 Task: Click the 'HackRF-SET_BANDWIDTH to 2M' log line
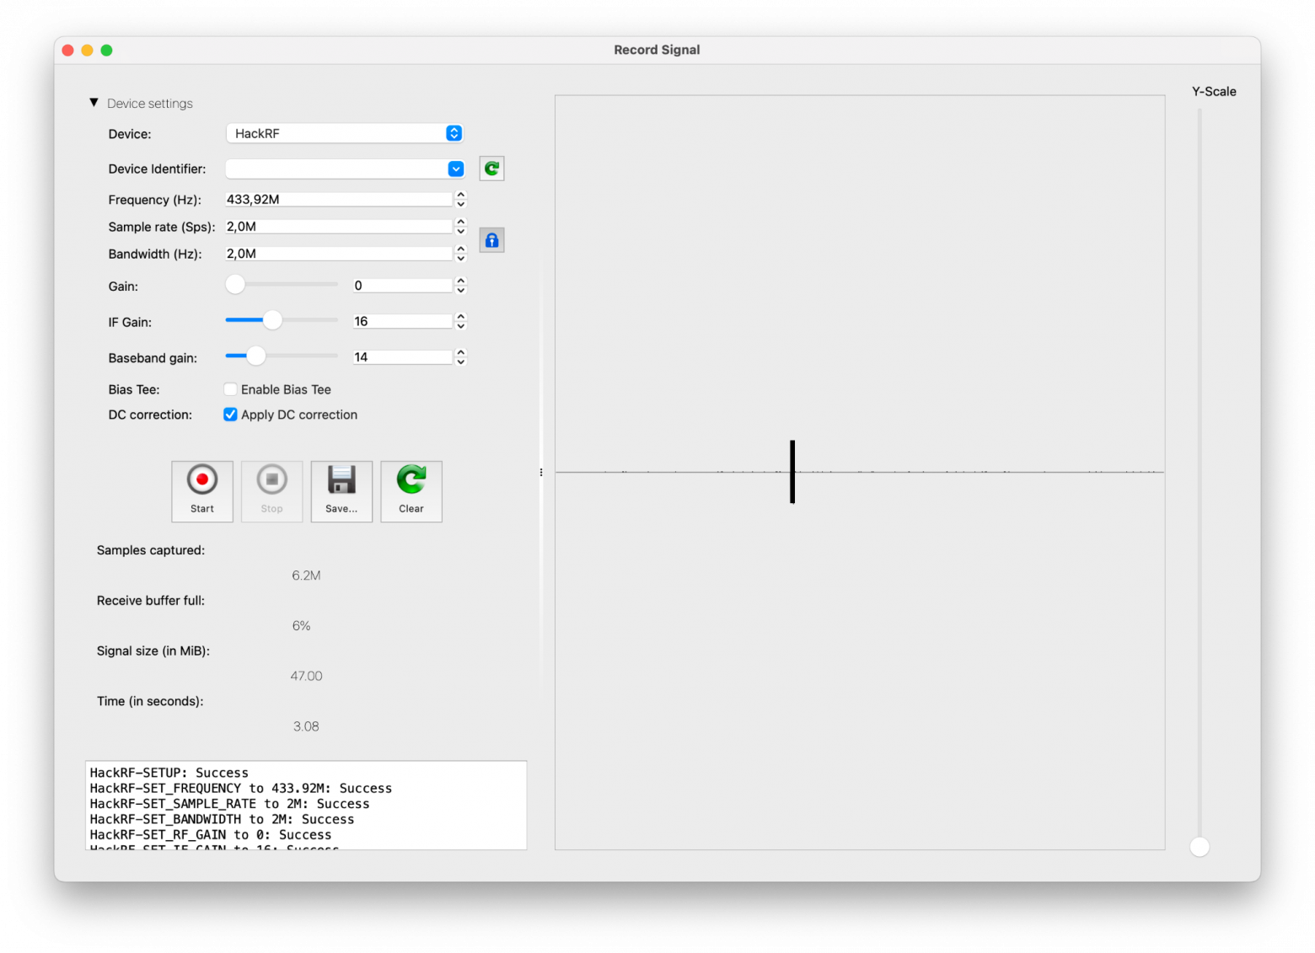(223, 819)
